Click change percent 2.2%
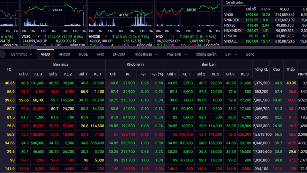 point(159,152)
